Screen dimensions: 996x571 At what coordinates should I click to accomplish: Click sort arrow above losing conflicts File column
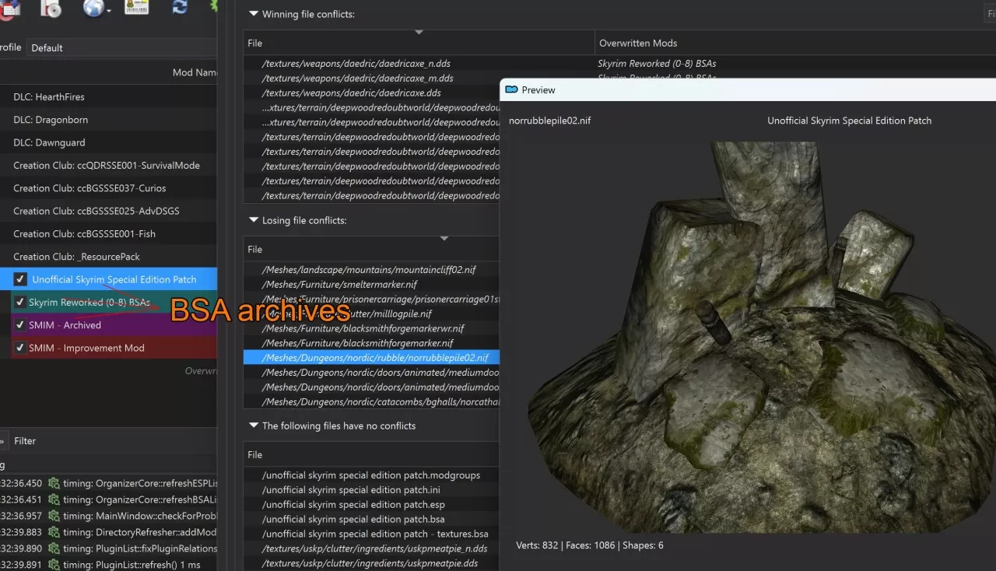(x=444, y=238)
